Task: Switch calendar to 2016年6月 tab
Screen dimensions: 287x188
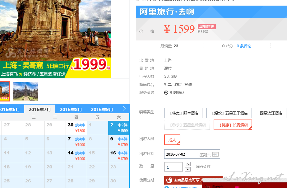Action: click(10, 109)
